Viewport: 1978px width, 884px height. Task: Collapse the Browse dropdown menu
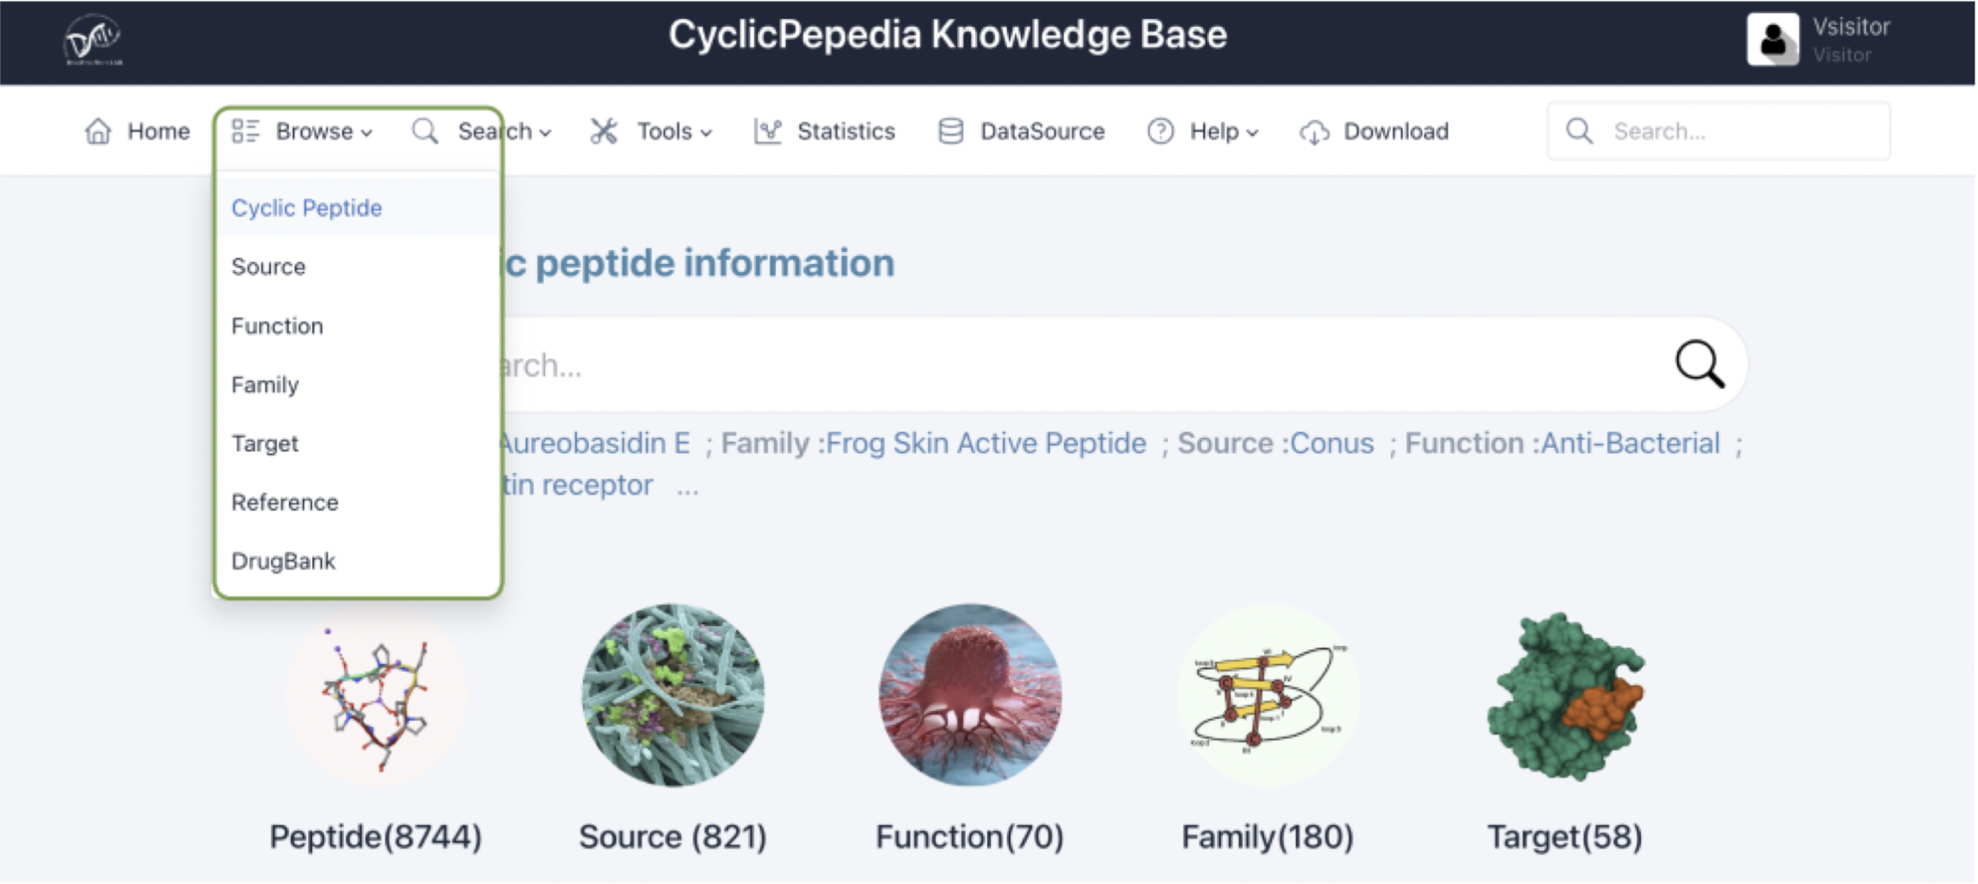coord(302,132)
